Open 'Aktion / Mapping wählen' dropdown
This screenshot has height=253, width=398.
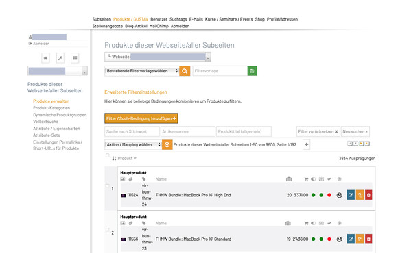point(133,145)
